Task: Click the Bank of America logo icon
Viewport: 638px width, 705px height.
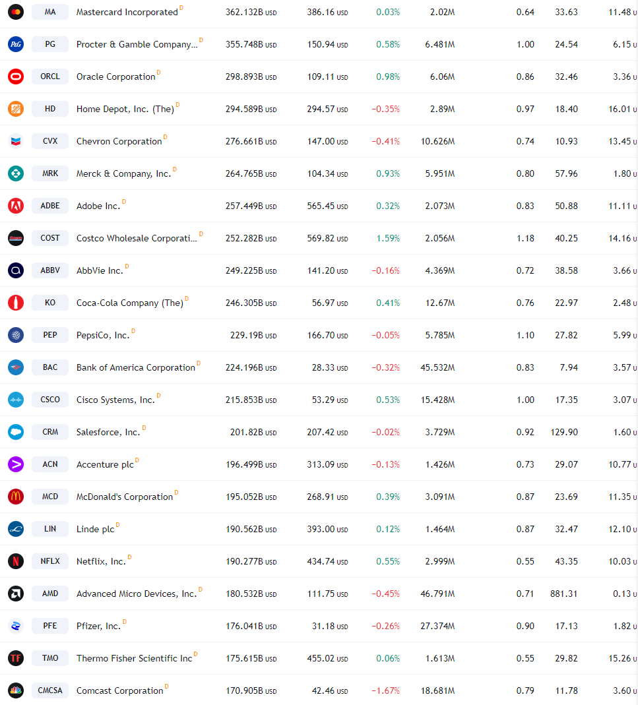Action: point(16,367)
